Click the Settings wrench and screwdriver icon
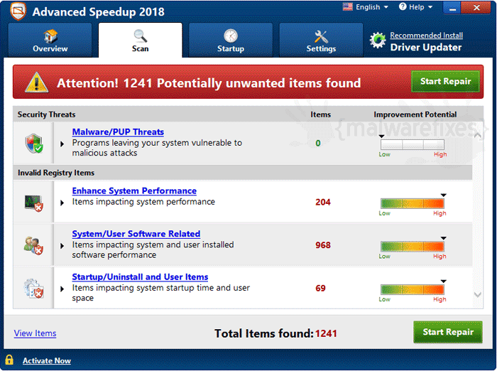 point(321,36)
